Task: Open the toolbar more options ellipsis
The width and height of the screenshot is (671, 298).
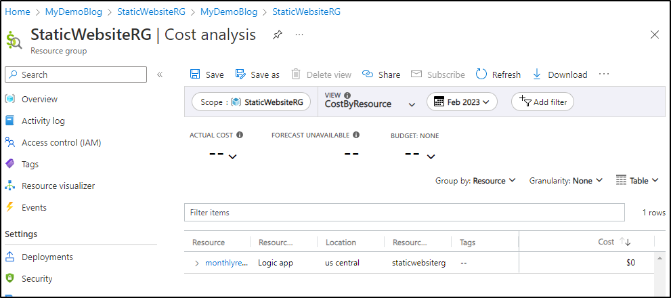Action: tap(604, 74)
